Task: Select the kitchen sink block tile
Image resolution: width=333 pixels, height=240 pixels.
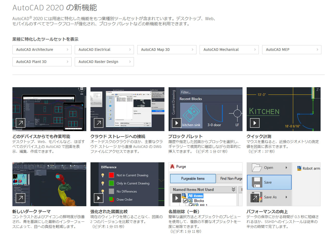Action: (191, 115)
